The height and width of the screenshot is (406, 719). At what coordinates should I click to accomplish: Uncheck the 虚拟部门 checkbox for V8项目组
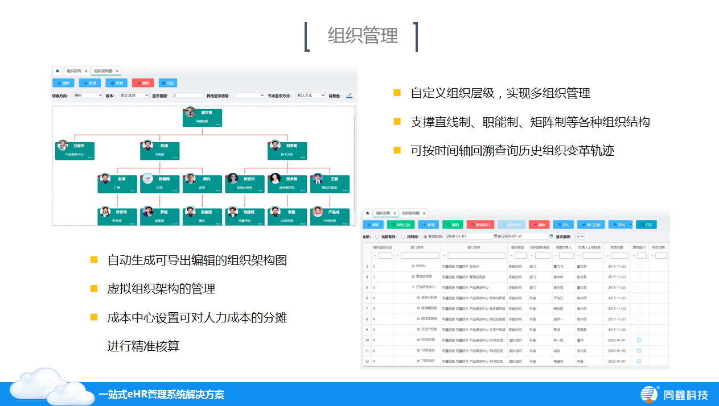click(x=639, y=340)
